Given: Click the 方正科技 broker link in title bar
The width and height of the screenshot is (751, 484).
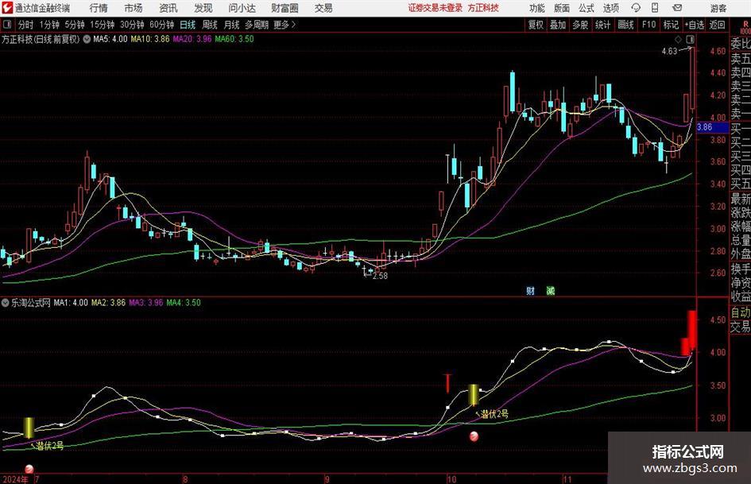Looking at the screenshot, I should [483, 8].
